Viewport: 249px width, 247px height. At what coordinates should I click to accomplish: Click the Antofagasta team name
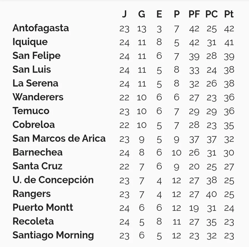(41, 28)
